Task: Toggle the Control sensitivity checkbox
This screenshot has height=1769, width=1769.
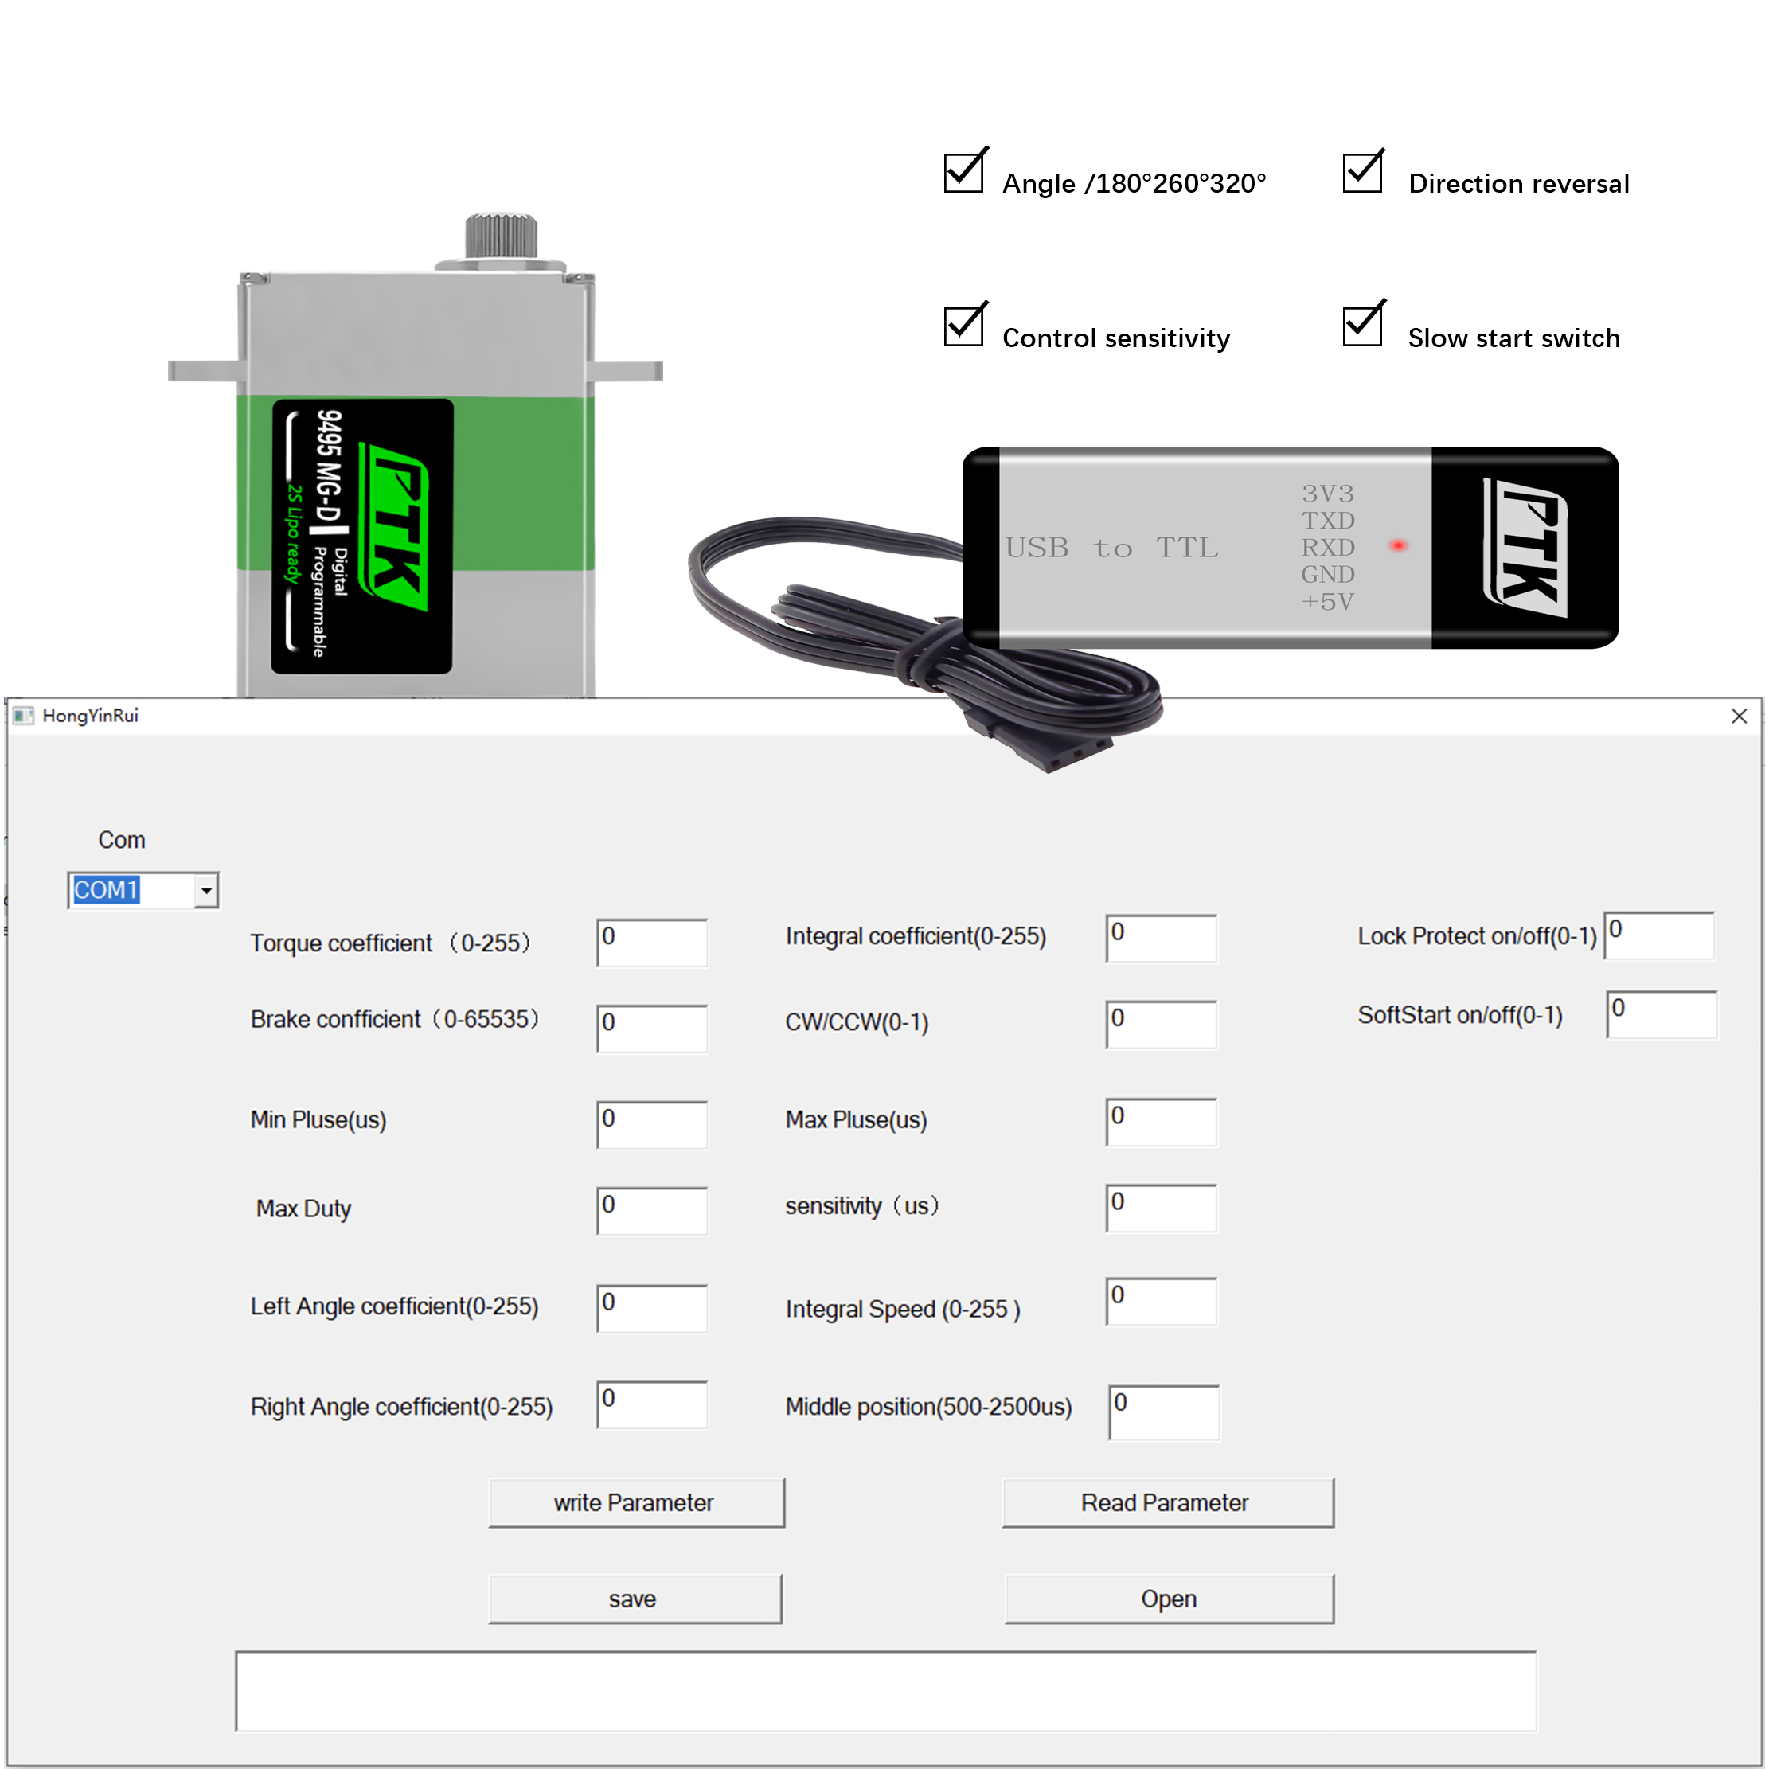Action: point(965,324)
